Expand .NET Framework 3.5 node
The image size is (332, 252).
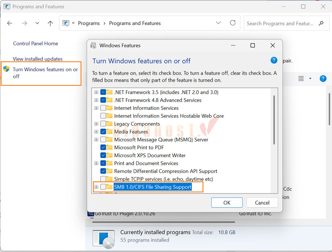point(96,92)
